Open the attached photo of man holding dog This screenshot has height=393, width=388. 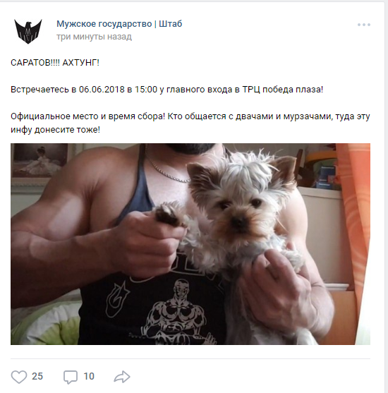click(x=190, y=244)
